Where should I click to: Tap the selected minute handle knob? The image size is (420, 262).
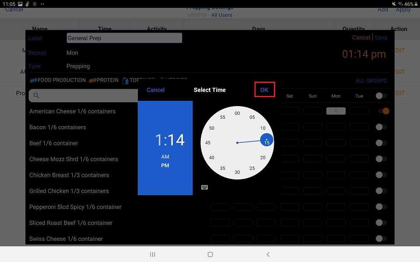pyautogui.click(x=266, y=140)
